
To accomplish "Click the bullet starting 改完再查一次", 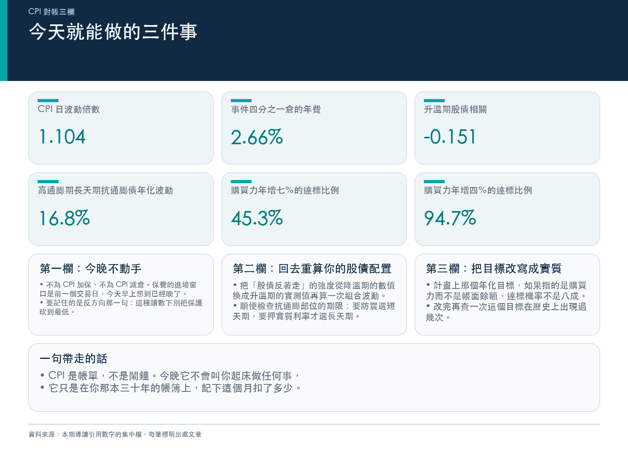I will 506,312.
